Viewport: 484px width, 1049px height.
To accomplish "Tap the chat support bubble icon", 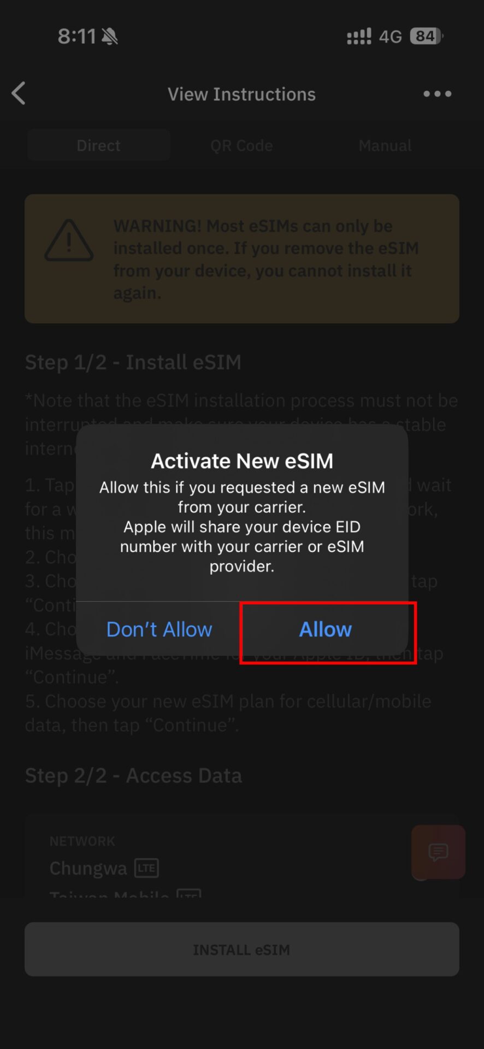I will [438, 852].
